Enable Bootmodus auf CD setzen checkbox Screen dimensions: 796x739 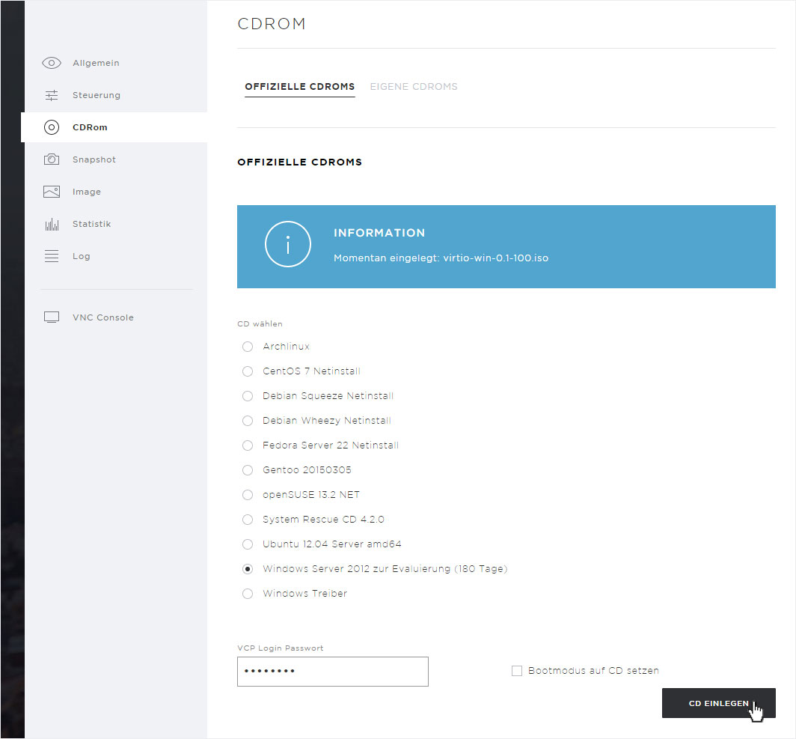coord(516,671)
